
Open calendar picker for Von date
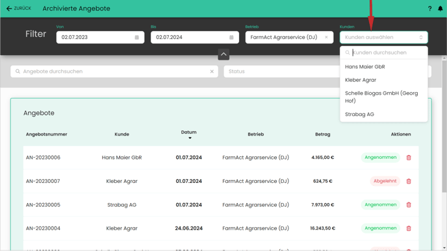137,37
